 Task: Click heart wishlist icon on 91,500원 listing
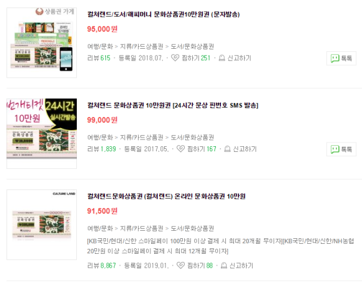pyautogui.click(x=180, y=265)
